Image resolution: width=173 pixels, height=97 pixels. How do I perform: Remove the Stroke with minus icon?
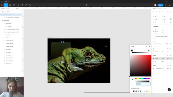pyautogui.click(x=171, y=58)
